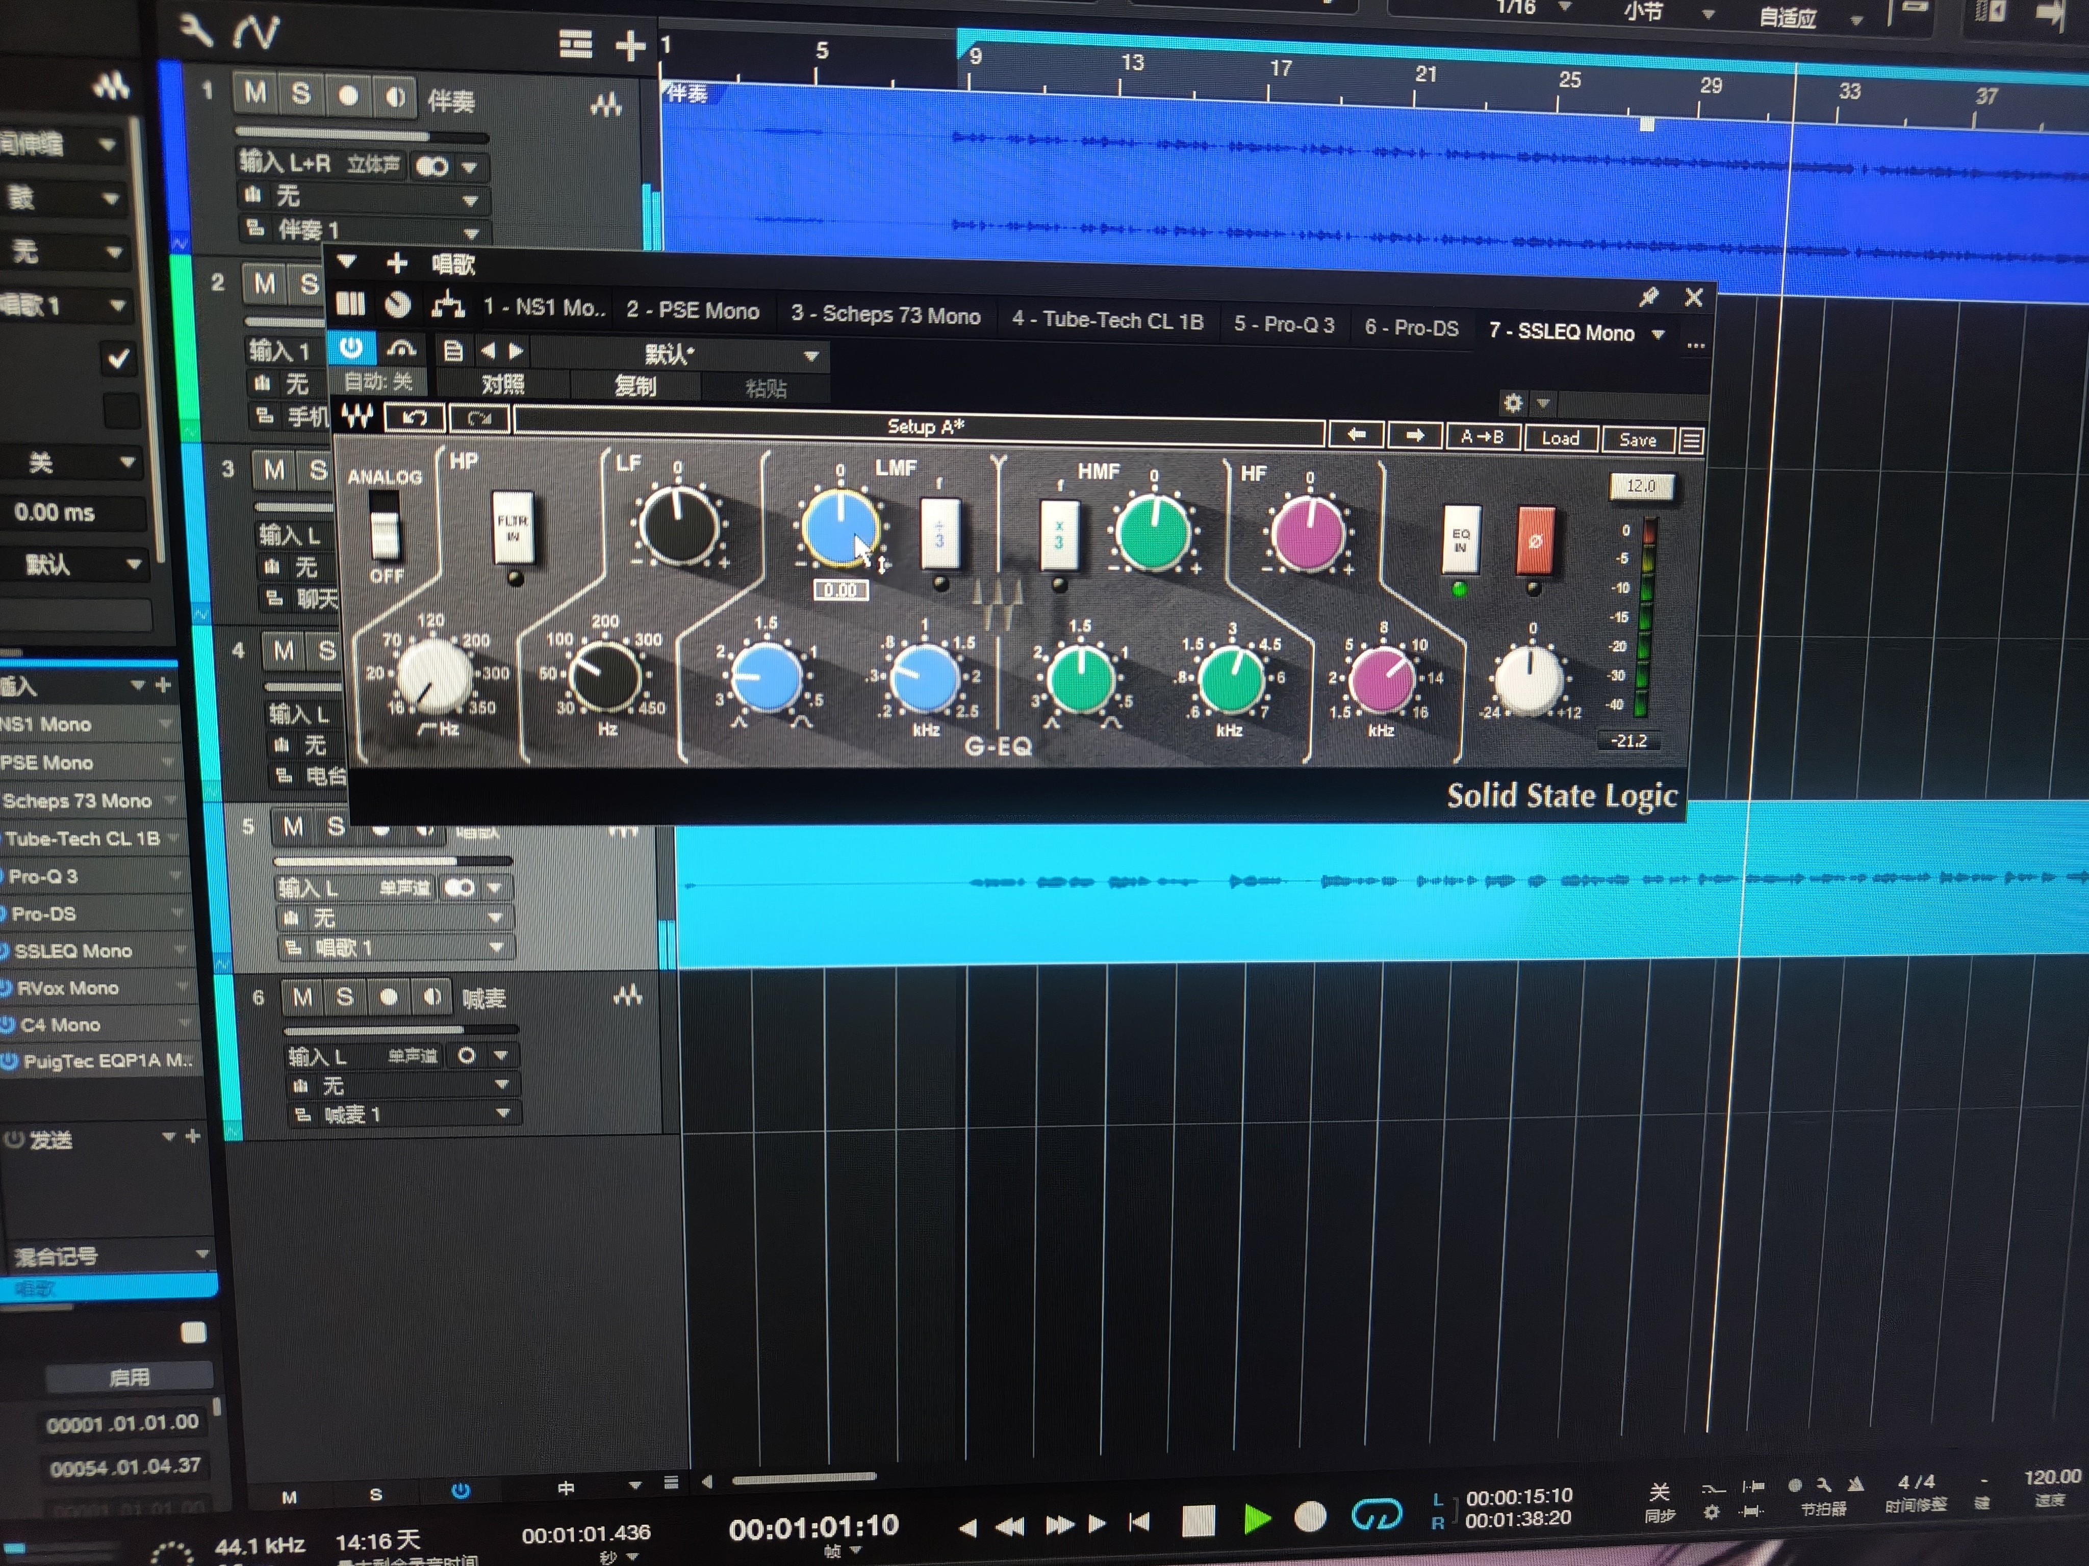Open Waves plugin menu hamburger icon
The image size is (2089, 1566).
pyautogui.click(x=1691, y=441)
